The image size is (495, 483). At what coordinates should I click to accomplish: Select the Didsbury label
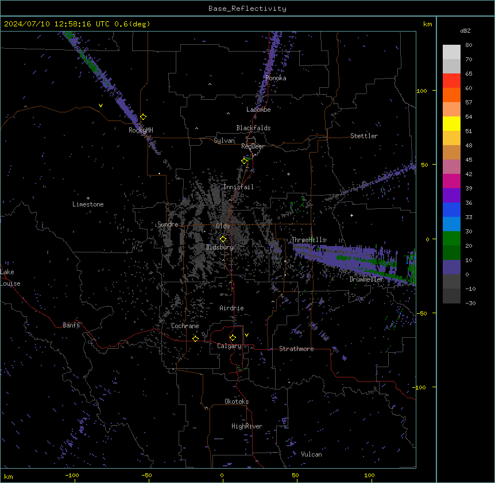tap(220, 247)
